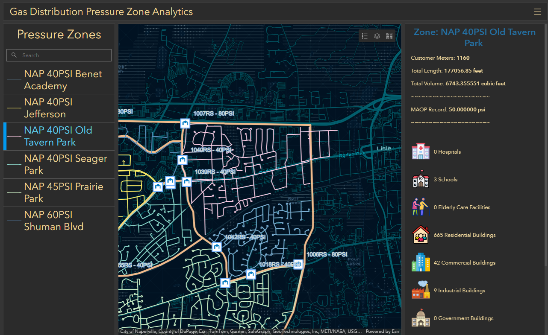Screen dimensions: 548x335
Task: Click the Government Buildings icon
Action: (421, 318)
